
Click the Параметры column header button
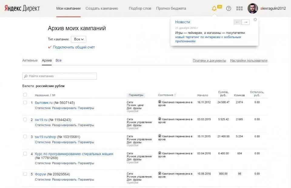pyautogui.click(x=136, y=95)
